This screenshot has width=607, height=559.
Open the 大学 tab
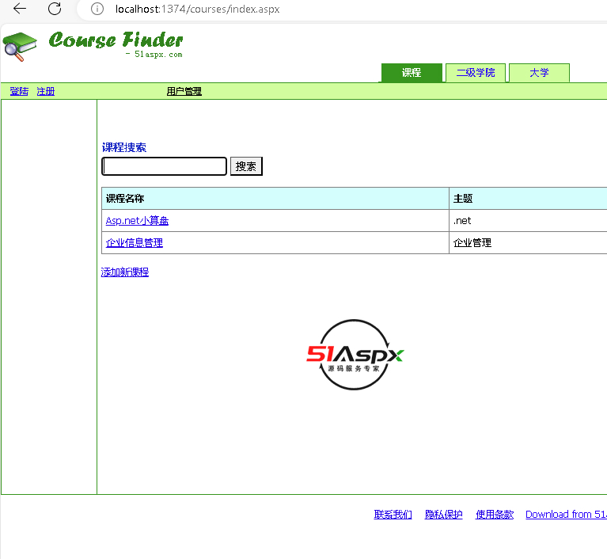point(539,73)
